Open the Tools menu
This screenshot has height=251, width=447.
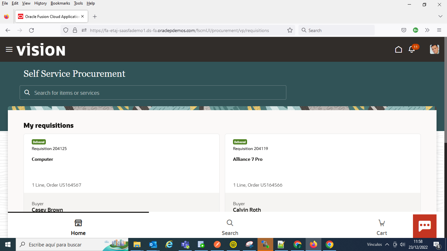tap(78, 3)
